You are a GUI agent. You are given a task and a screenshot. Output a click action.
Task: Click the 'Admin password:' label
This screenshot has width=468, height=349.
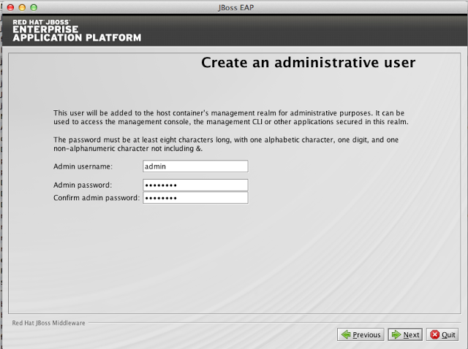(83, 185)
